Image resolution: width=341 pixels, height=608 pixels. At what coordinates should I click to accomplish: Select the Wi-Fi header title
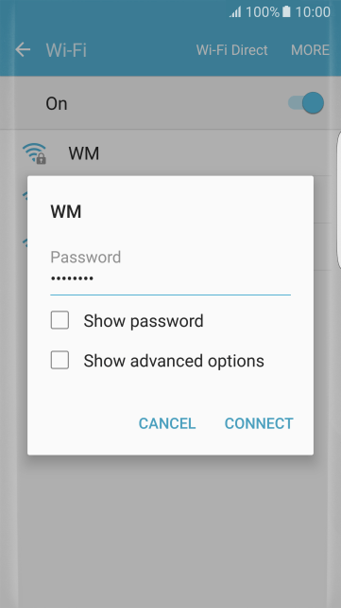(66, 50)
